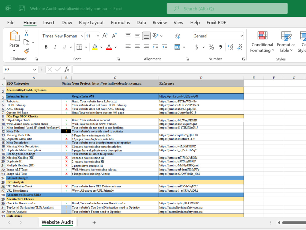306x230 pixels.
Task: Apply Percent Style number format
Action: tap(211, 47)
